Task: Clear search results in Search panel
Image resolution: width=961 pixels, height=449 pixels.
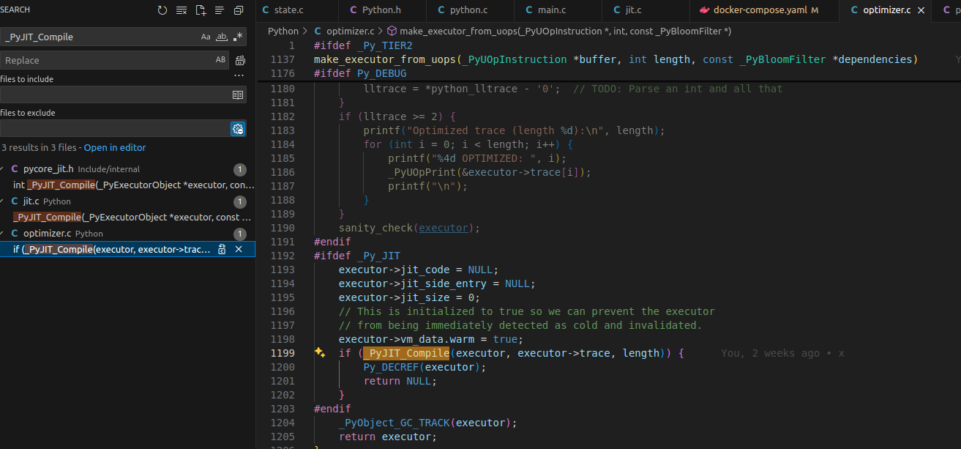Action: pos(182,10)
